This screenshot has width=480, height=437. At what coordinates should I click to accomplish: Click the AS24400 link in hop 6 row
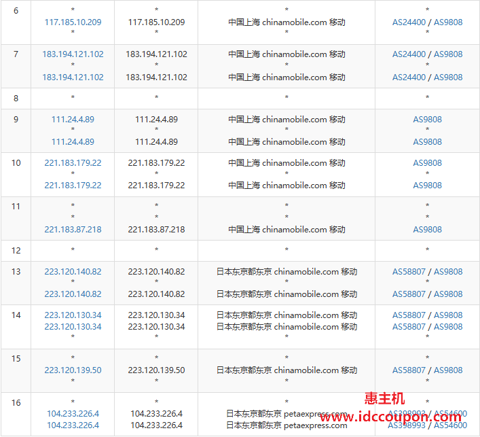pos(409,22)
